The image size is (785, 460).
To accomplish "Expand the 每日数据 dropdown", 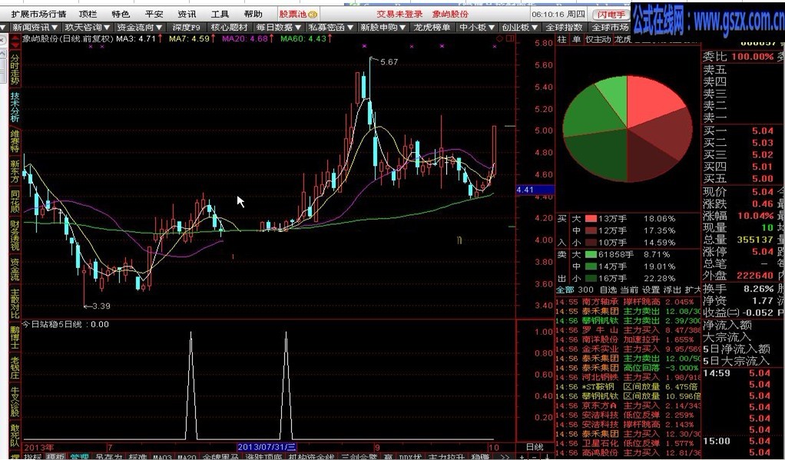I will click(x=278, y=27).
